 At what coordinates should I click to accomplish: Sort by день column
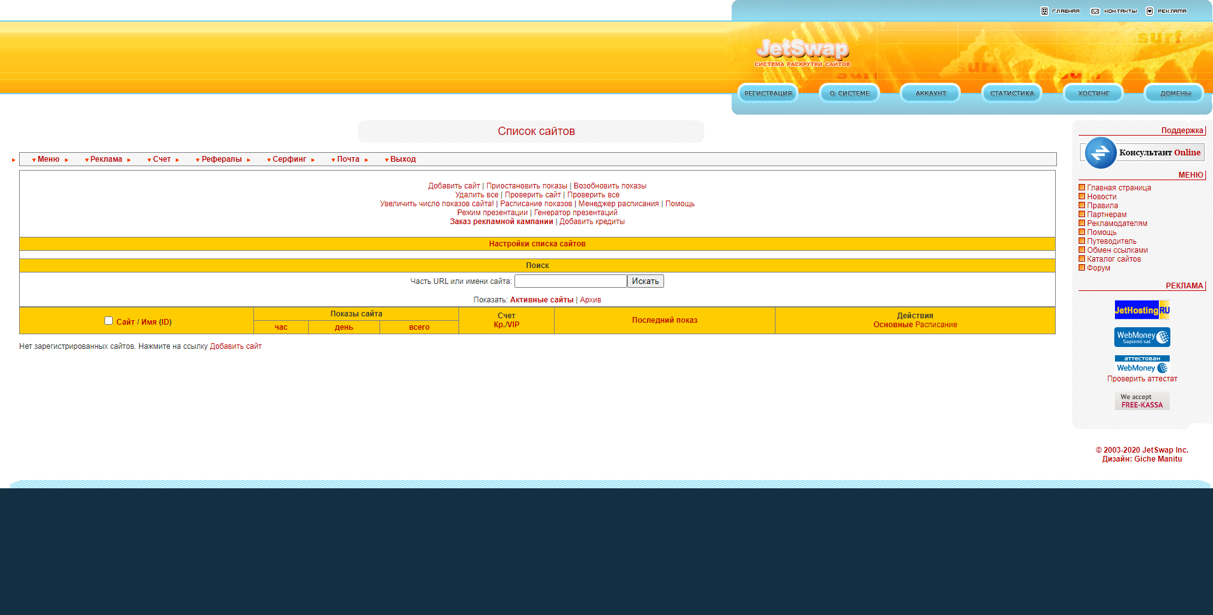coord(344,327)
